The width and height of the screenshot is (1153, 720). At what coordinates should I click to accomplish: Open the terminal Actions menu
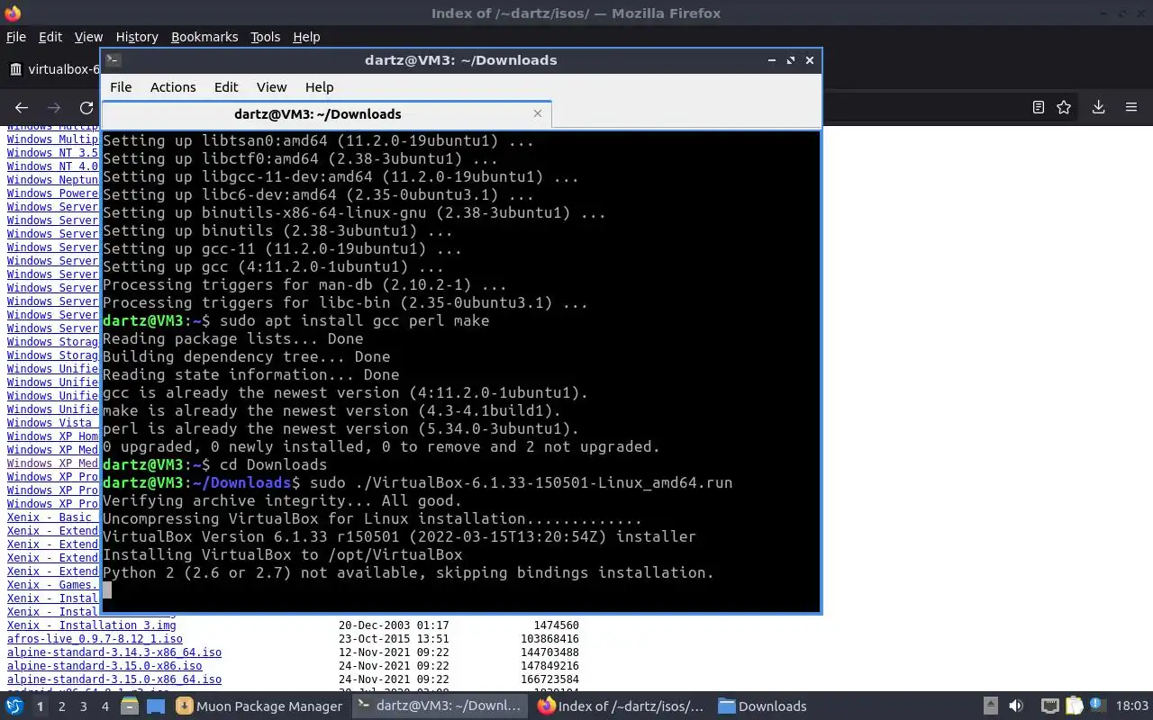tap(173, 87)
